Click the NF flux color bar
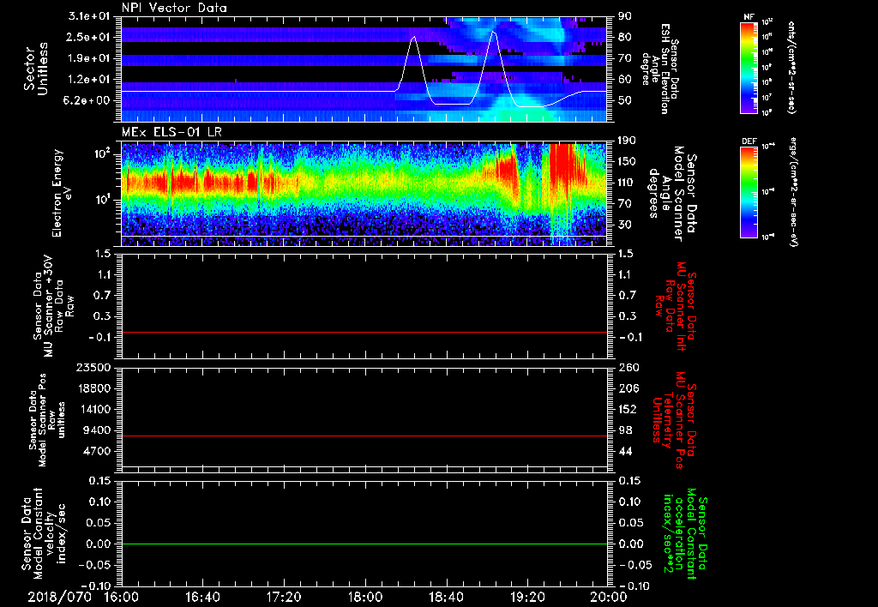 [749, 67]
